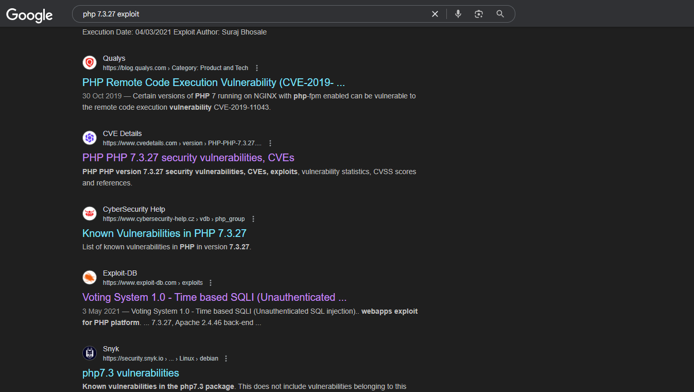
Task: Clear the search box text
Action: 435,14
